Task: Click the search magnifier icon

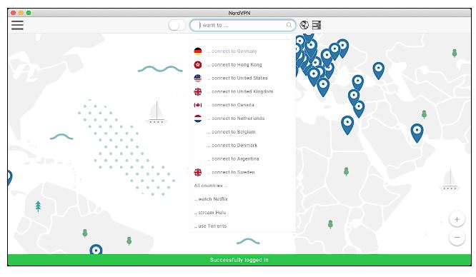Action: tap(289, 25)
